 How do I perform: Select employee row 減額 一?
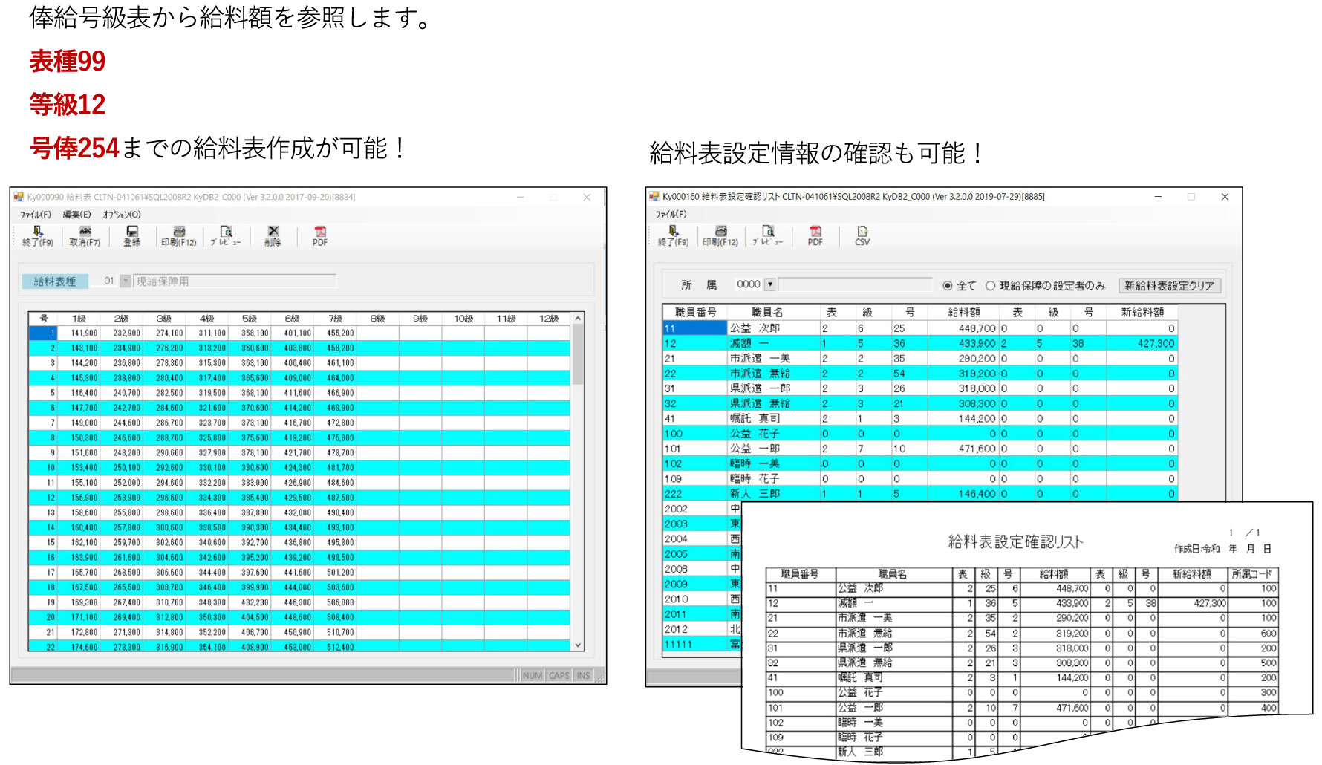tap(919, 343)
